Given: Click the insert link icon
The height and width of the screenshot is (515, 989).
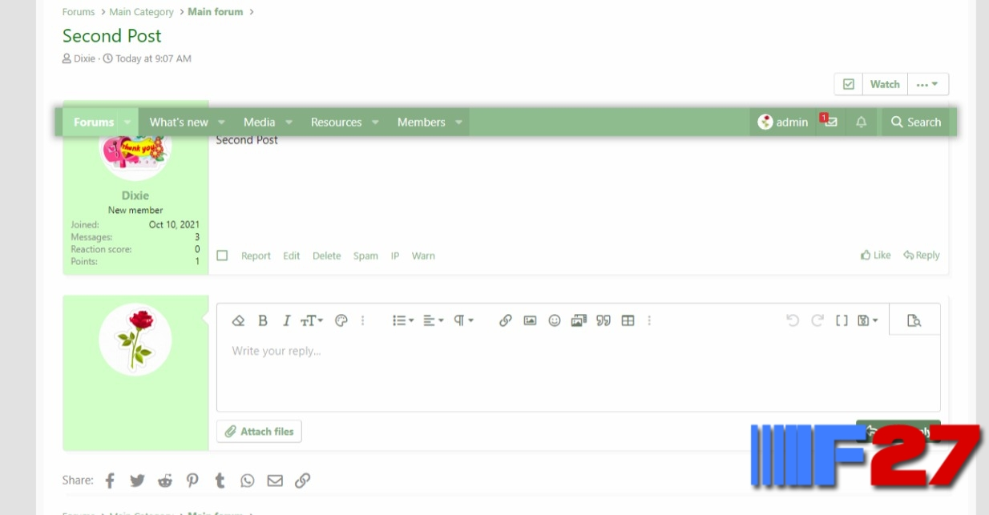Looking at the screenshot, I should coord(505,320).
